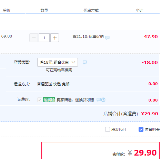Uncheck the 匿名购买 checkbox

point(141,129)
